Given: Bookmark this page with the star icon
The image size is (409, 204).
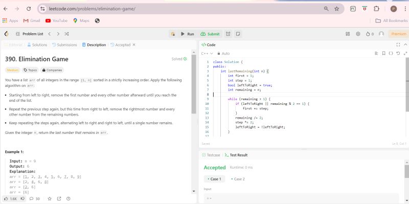Looking at the screenshot, I should [337, 9].
